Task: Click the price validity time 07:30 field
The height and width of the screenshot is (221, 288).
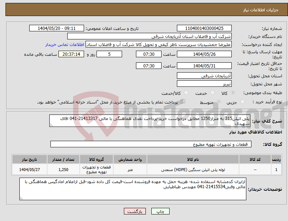Action: tap(149, 66)
